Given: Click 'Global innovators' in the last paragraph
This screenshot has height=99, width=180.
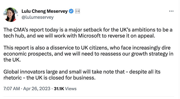Looking at the screenshot, I should pyautogui.click(x=24, y=72).
